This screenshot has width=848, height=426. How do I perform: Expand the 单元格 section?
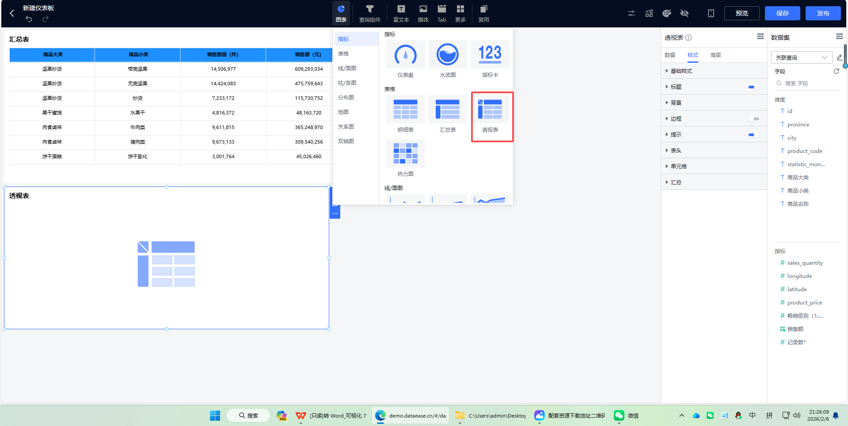tap(714, 167)
